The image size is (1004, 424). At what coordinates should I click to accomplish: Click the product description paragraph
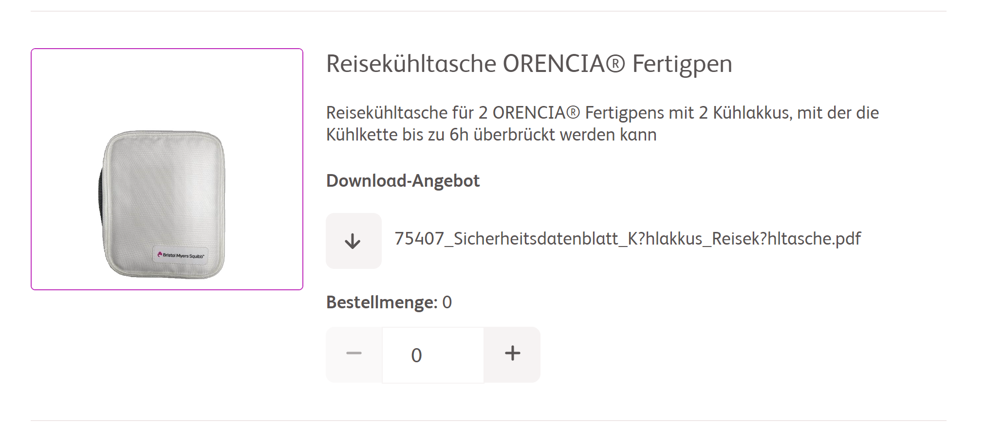tap(602, 124)
